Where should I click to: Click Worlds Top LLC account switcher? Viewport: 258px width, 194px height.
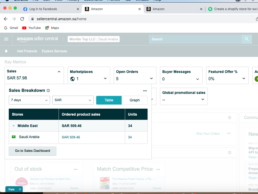(94, 39)
